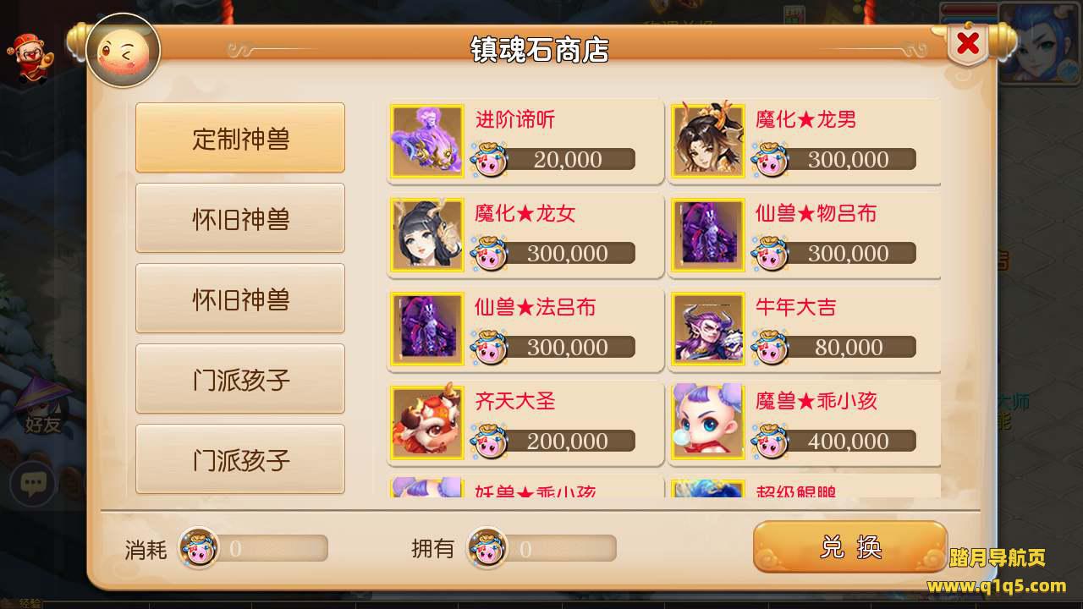This screenshot has height=609, width=1083.
Task: Close the 镇魂石商店 shop window
Action: (968, 44)
